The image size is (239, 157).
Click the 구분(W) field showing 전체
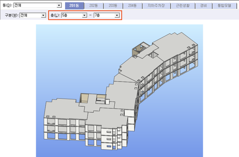point(33,15)
